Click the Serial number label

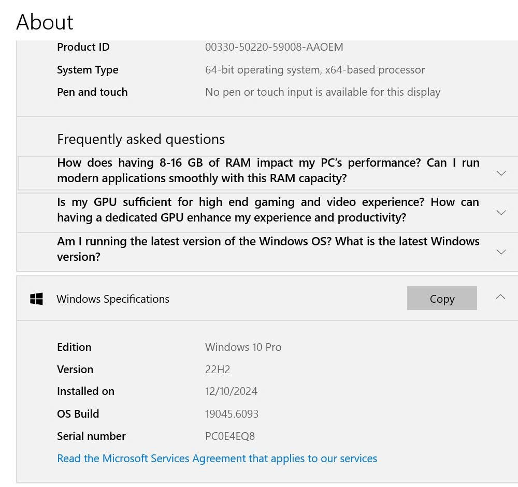[92, 436]
